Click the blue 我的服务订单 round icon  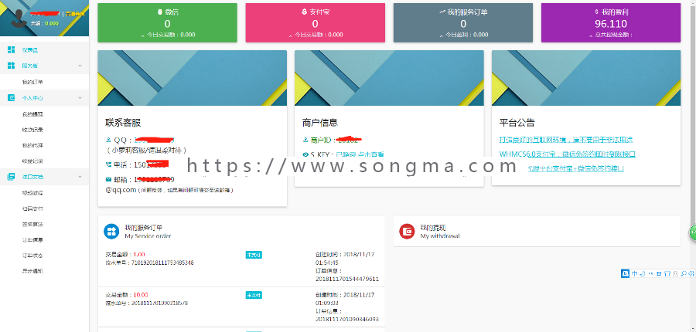[111, 232]
